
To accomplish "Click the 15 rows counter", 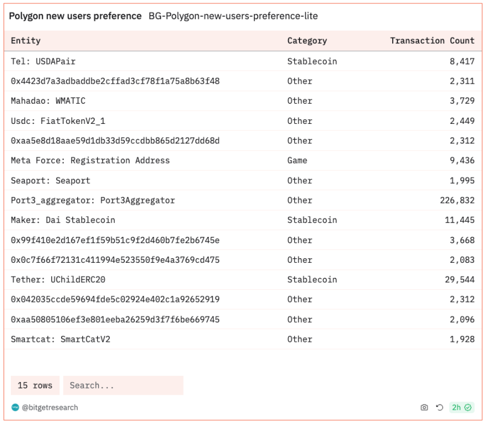I will point(35,386).
